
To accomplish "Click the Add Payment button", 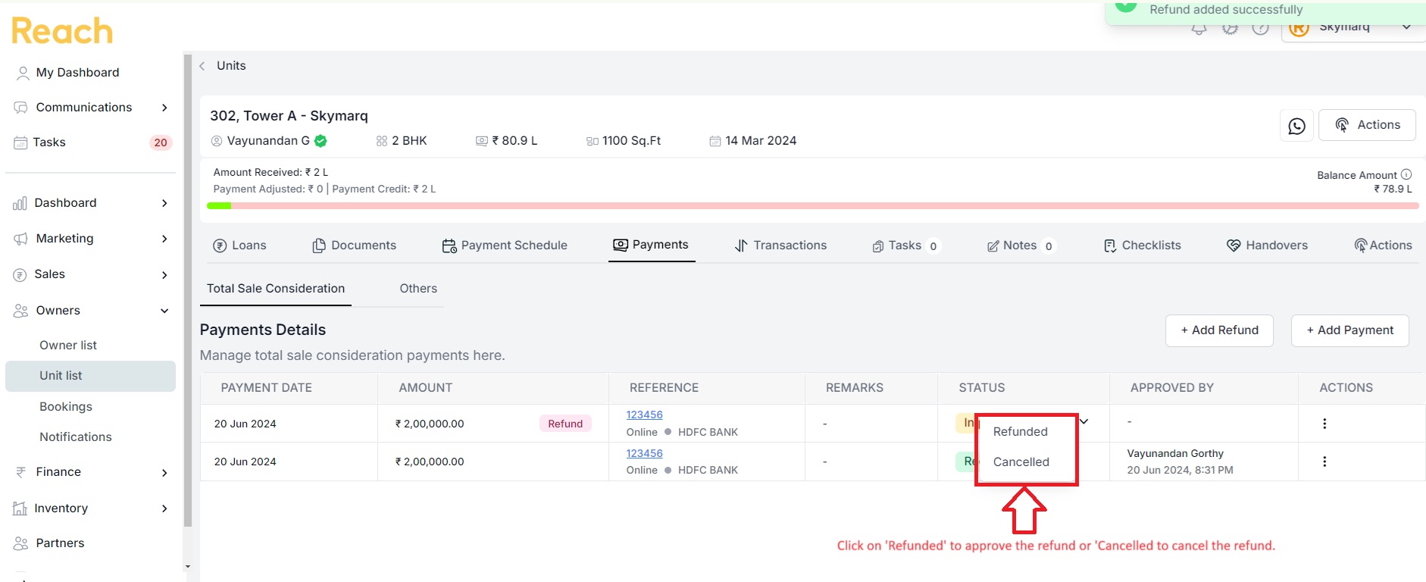I will [1349, 330].
